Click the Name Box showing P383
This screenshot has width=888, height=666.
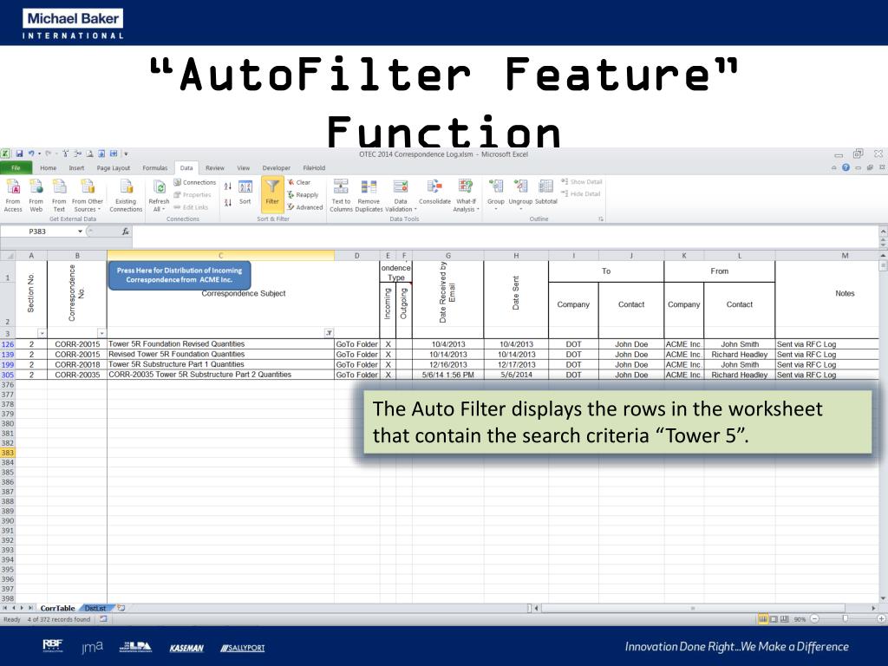pos(37,231)
